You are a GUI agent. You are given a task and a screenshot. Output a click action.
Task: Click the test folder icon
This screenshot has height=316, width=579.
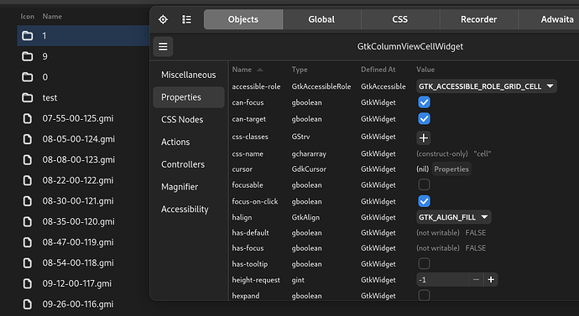(x=28, y=98)
